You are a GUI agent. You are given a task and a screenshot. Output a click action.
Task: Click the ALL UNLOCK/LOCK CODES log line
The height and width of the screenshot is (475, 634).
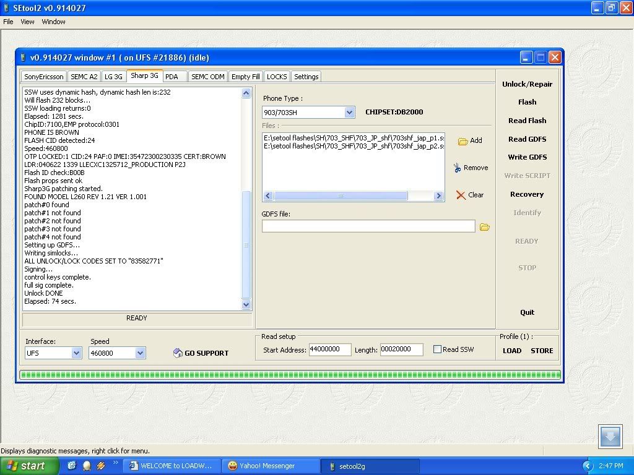click(93, 261)
